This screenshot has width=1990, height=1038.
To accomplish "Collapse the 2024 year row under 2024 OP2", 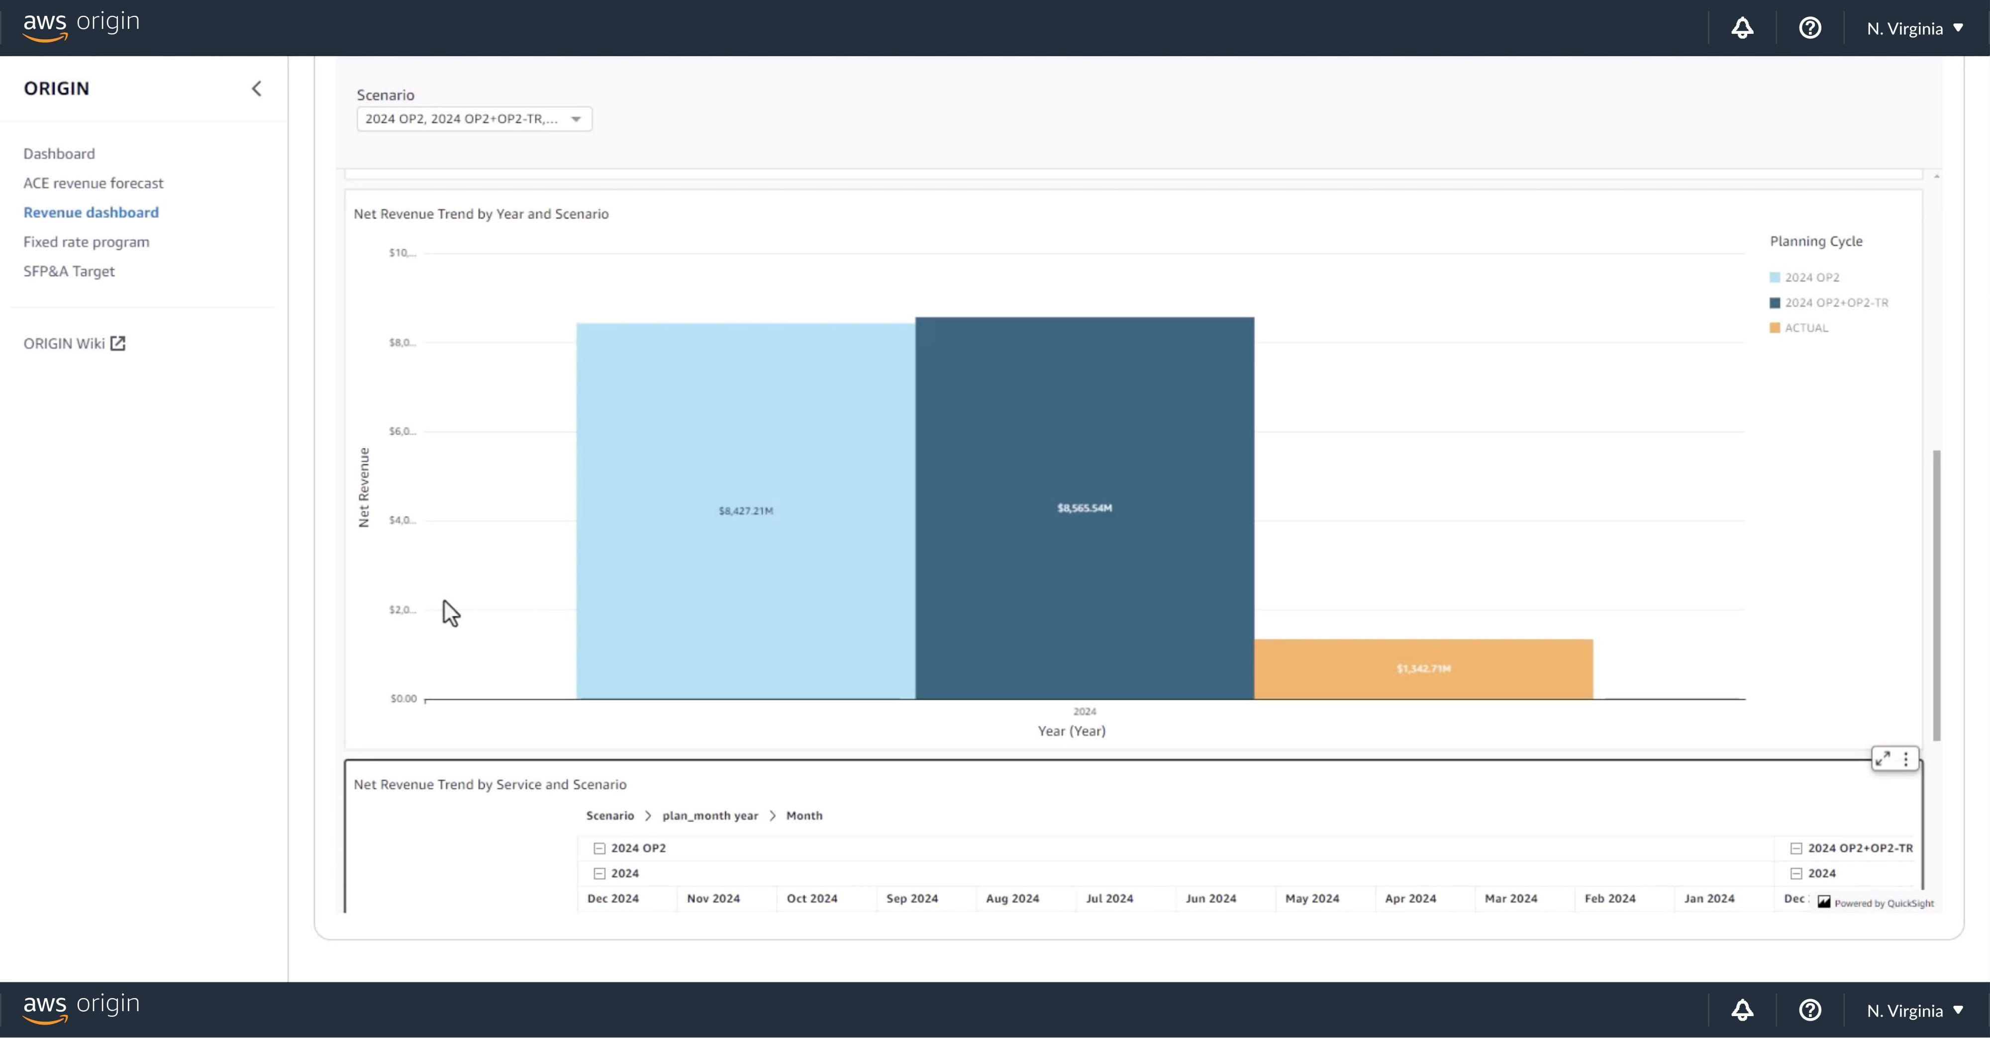I will click(x=599, y=873).
